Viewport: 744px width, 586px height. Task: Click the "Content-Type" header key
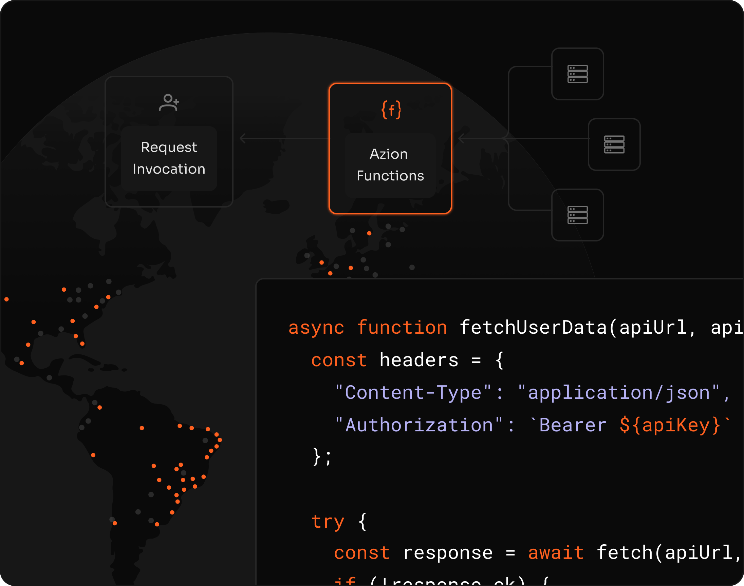point(413,392)
